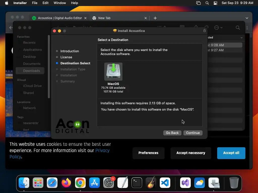Click the Finder sidebar scrollbar
The height and width of the screenshot is (193, 258).
pos(49,66)
